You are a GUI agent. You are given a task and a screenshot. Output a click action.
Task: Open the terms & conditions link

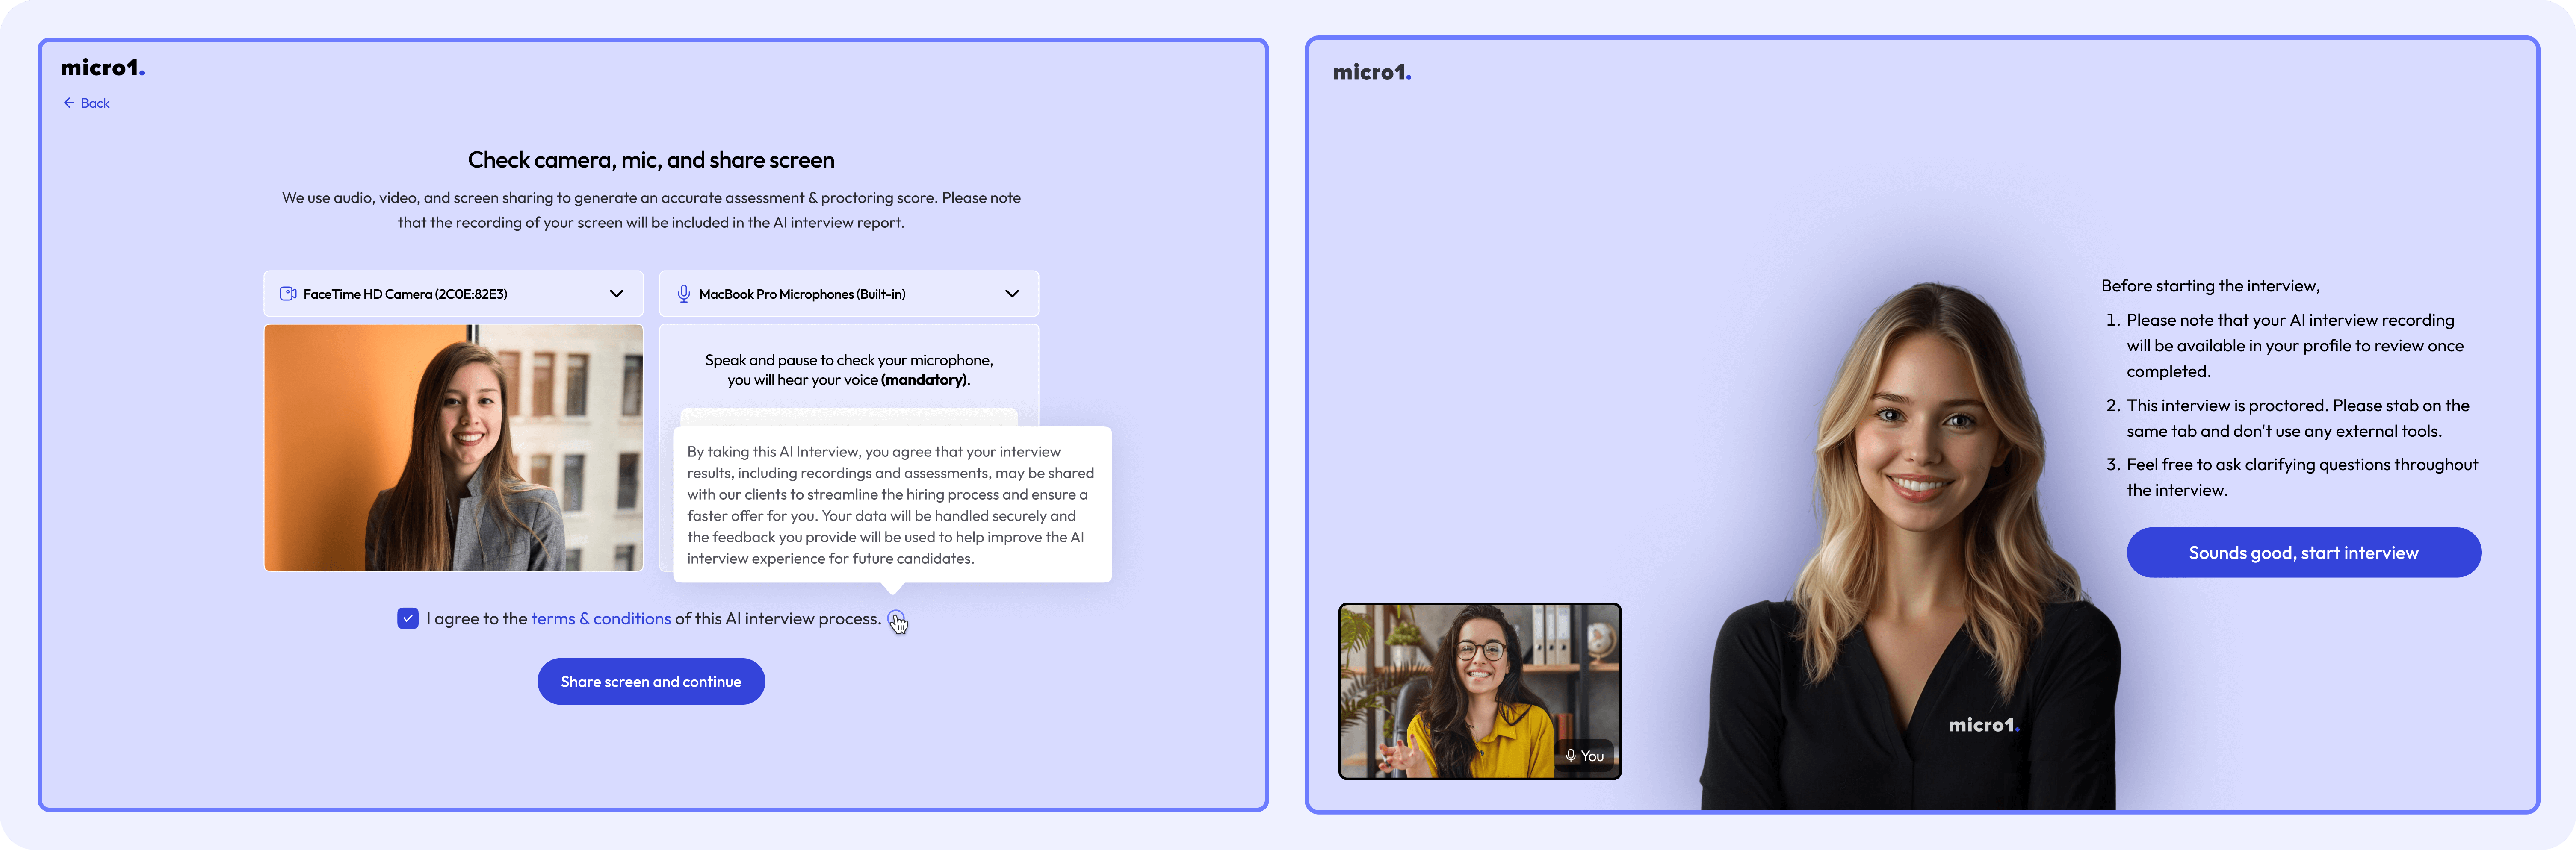point(600,618)
